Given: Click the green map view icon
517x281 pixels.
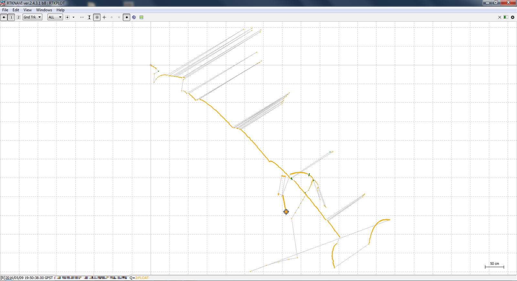Looking at the screenshot, I should [141, 17].
